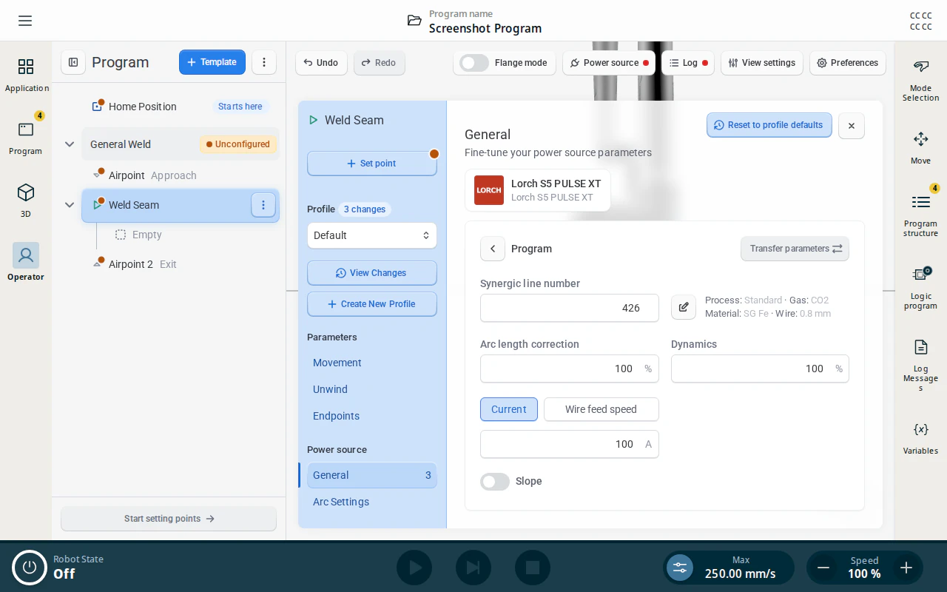Viewport: 947px width, 592px height.
Task: Click the play program button
Action: tap(414, 568)
